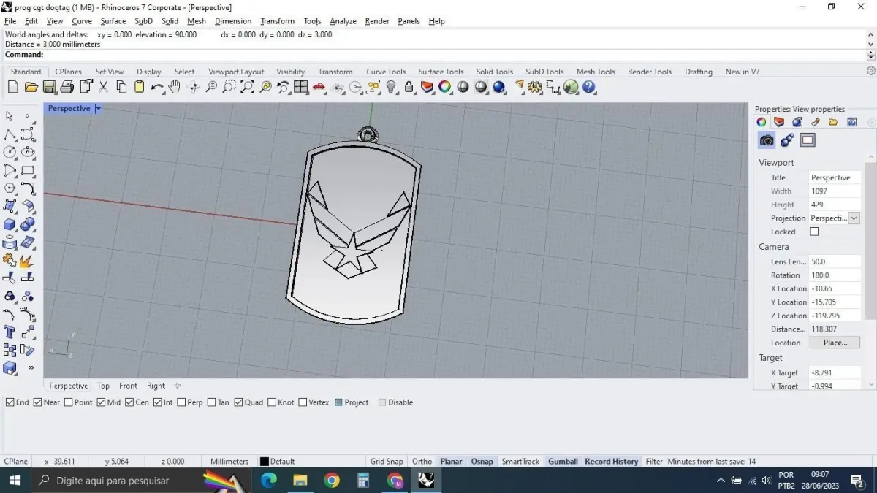Click the Place... camera location button
The width and height of the screenshot is (877, 493).
[x=835, y=343]
